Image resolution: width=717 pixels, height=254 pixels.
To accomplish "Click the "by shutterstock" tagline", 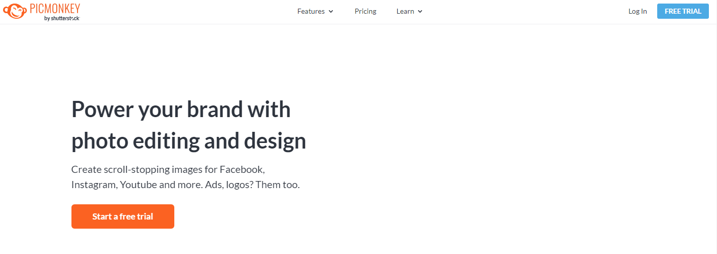I will coord(62,18).
